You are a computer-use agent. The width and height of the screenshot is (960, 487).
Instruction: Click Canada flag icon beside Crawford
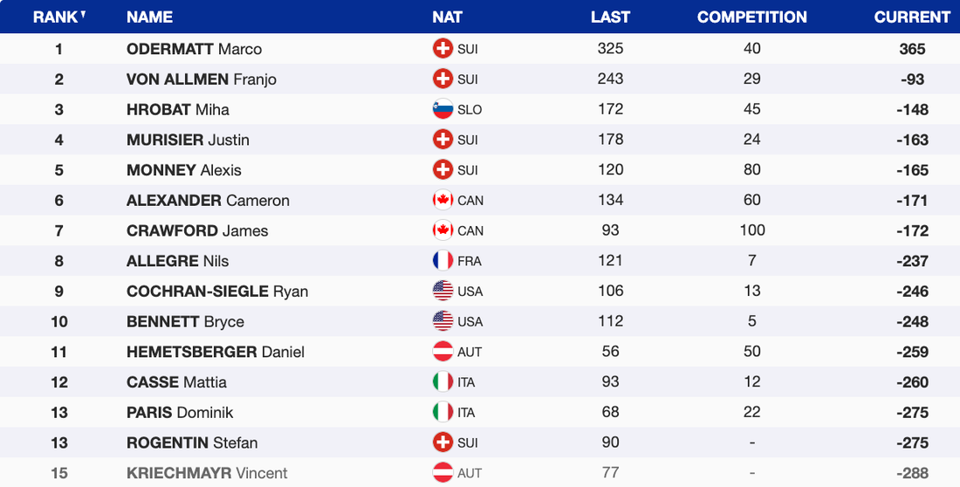tap(443, 231)
